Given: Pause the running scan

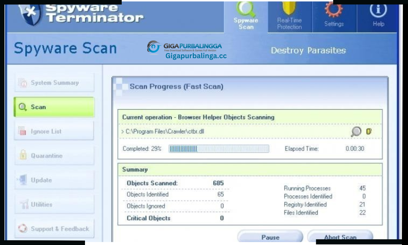Looking at the screenshot, I should [x=270, y=237].
